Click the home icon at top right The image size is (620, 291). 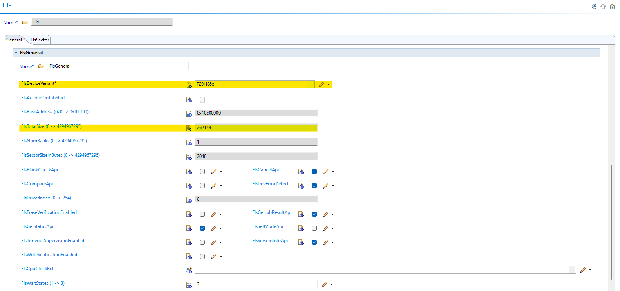(x=612, y=6)
